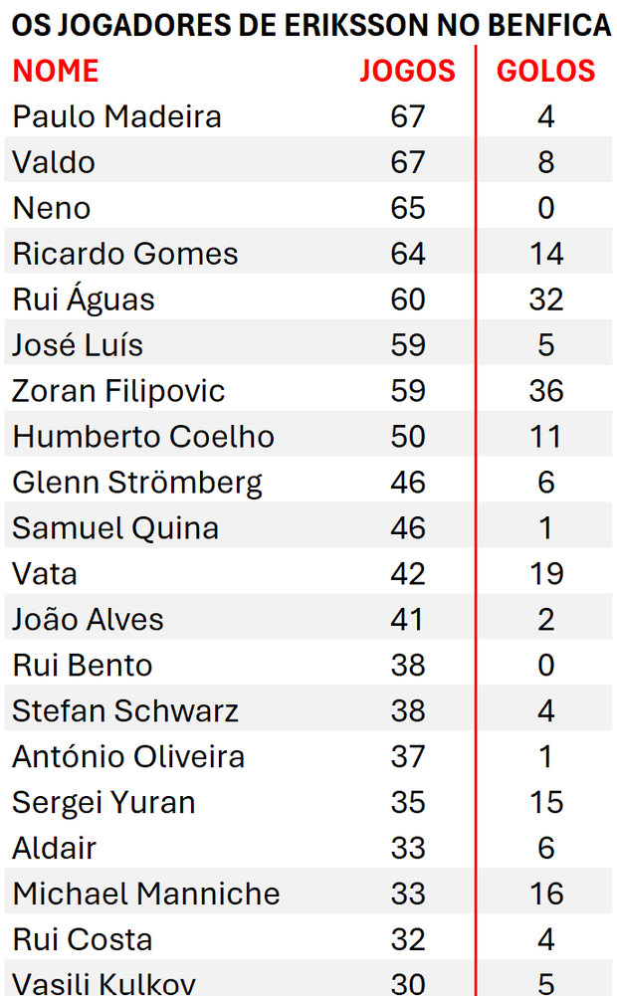Select the Stefan Schwarz name cell
The image size is (617, 996).
[x=125, y=711]
